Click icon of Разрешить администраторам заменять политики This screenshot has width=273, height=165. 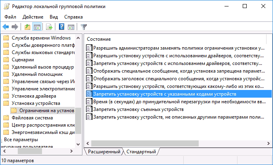89,48
